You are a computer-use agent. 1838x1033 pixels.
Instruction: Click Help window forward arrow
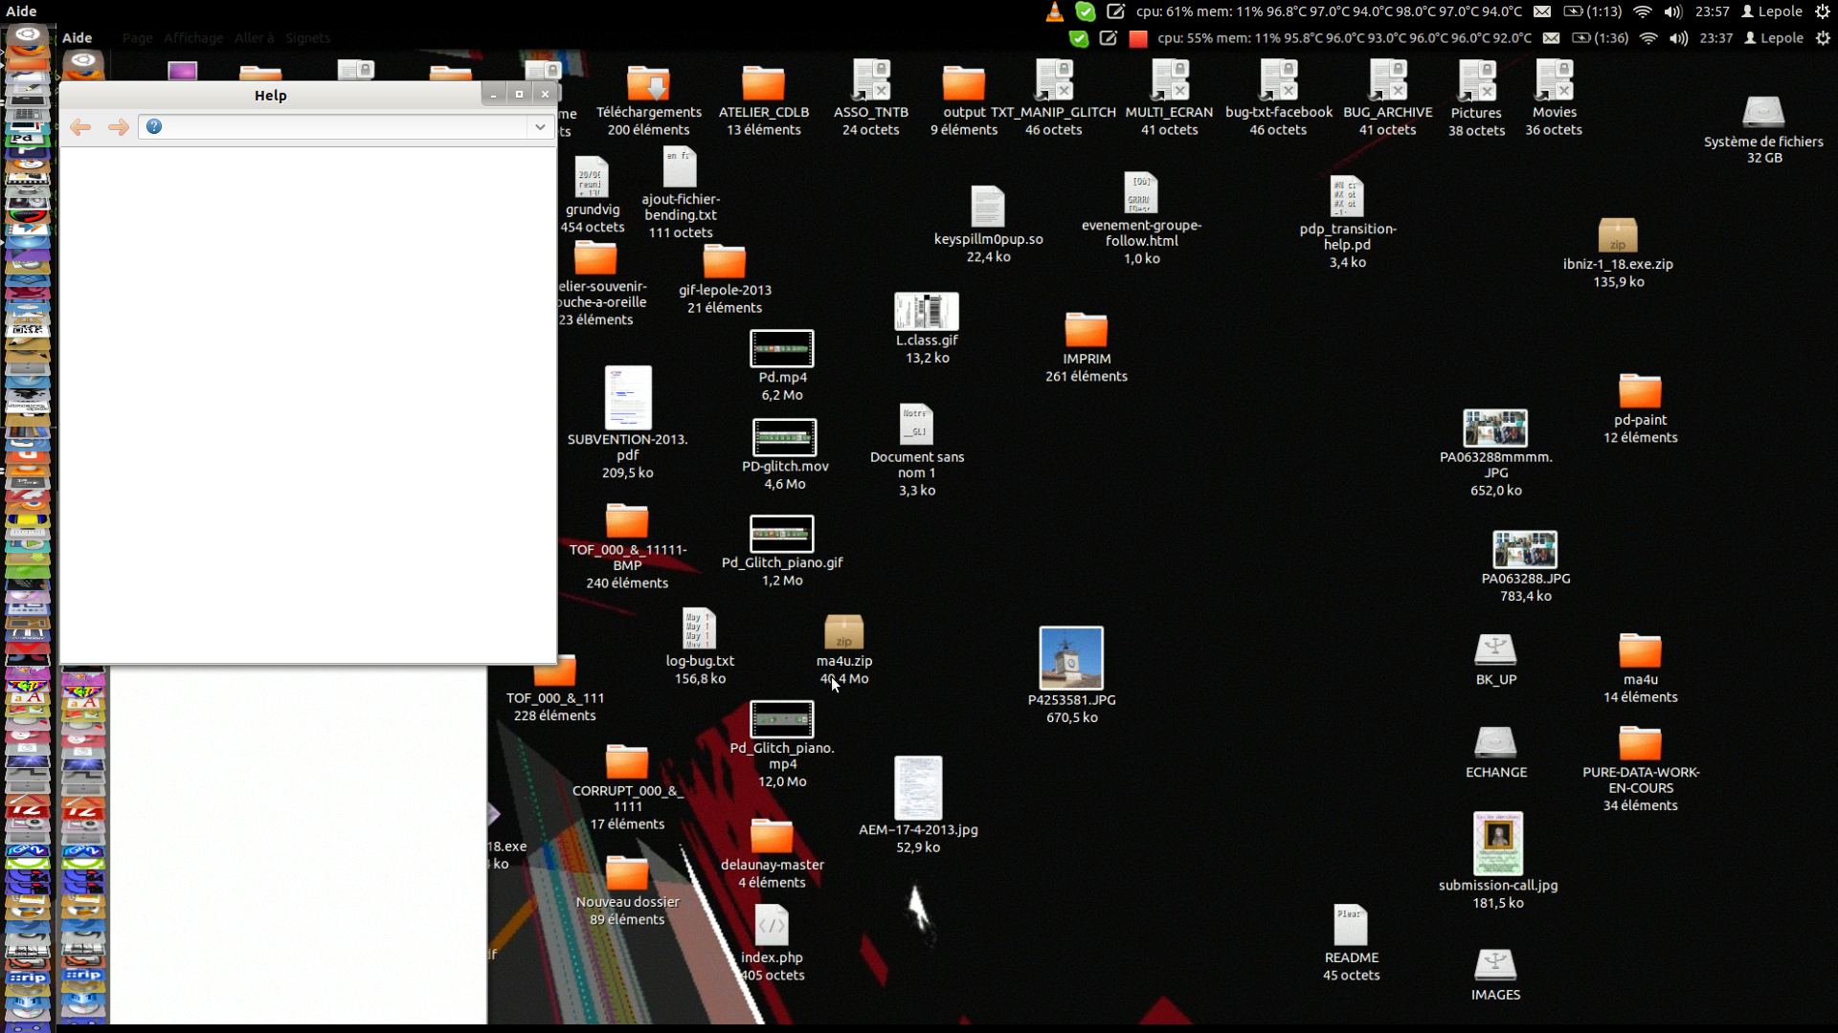118,127
